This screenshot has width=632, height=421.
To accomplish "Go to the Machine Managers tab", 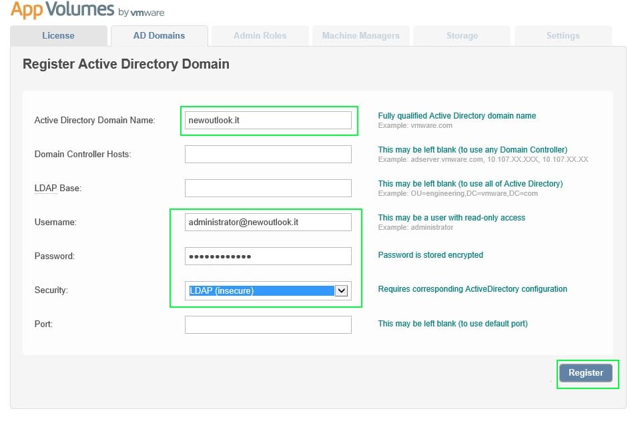I will click(360, 35).
